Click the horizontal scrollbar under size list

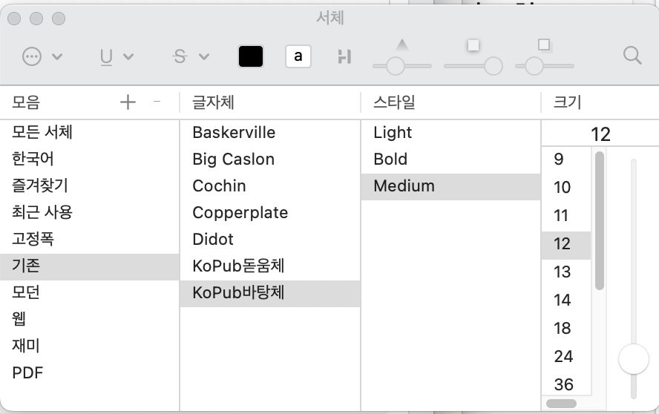[562, 404]
